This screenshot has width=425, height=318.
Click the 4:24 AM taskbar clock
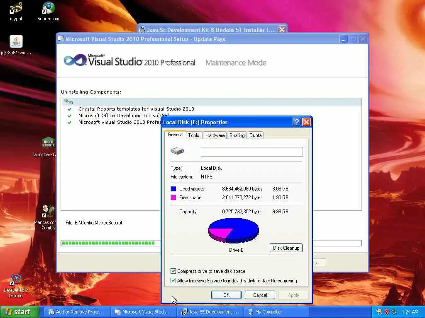pyautogui.click(x=410, y=312)
